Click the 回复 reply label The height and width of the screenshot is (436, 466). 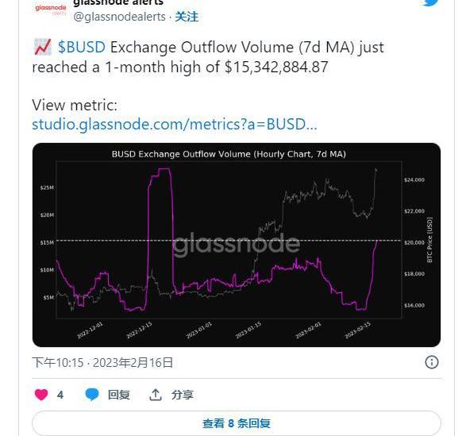[x=119, y=395]
